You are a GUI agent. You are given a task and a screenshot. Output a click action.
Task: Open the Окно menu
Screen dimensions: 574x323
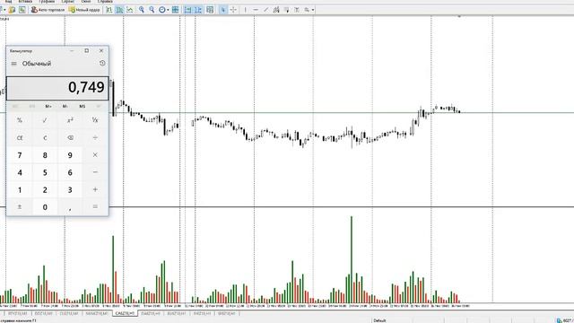pos(86,2)
